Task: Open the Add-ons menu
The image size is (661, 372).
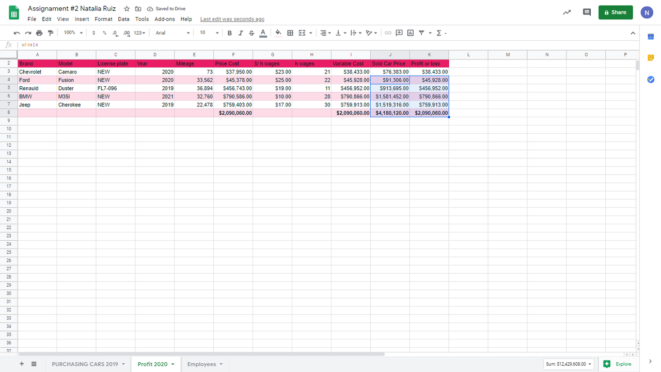Action: click(165, 19)
